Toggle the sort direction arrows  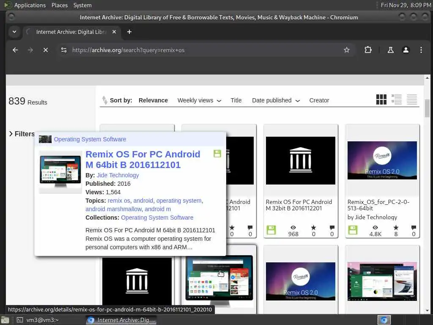coord(105,100)
